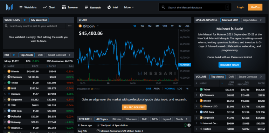This screenshot has height=133, width=269.
Task: Click the Research document icon
Action: click(86, 7)
